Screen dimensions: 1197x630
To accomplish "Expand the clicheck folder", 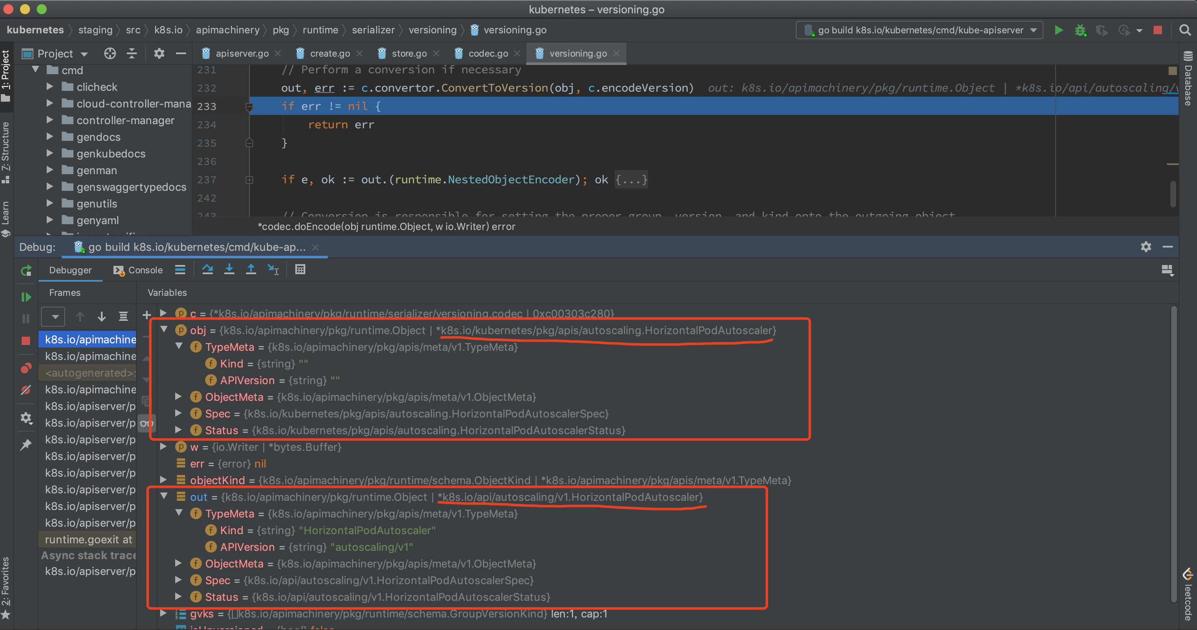I will [x=50, y=87].
